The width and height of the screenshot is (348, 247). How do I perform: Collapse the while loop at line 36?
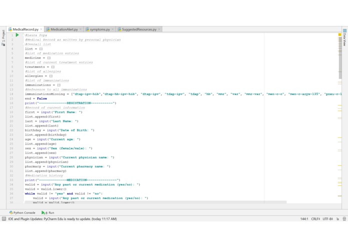coord(24,193)
